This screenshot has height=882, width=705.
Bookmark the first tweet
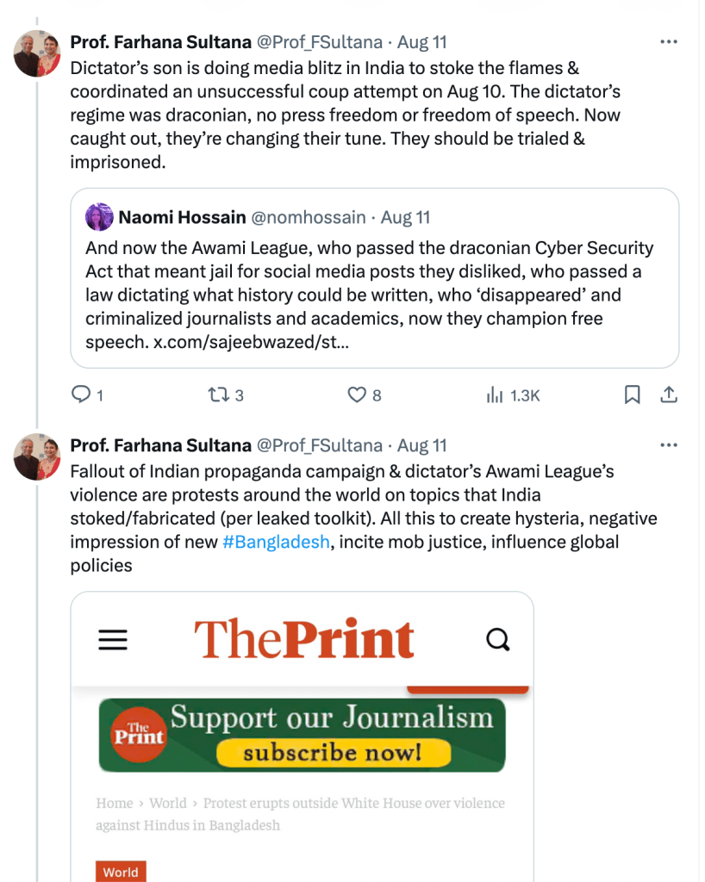(x=632, y=394)
